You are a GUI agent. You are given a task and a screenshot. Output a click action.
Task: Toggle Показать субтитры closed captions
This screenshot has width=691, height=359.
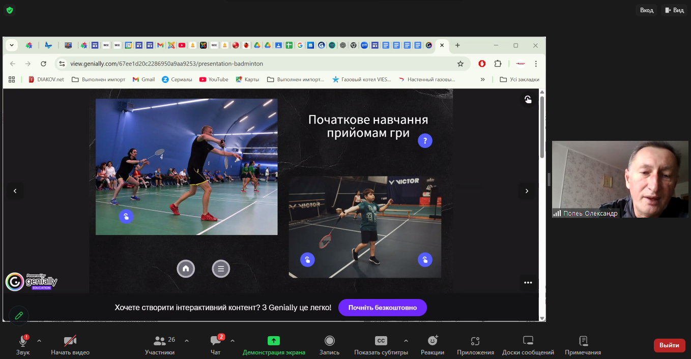[381, 341]
